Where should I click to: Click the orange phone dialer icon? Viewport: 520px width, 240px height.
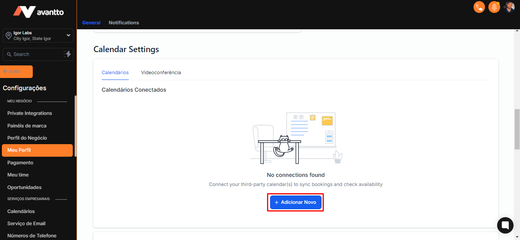479,7
